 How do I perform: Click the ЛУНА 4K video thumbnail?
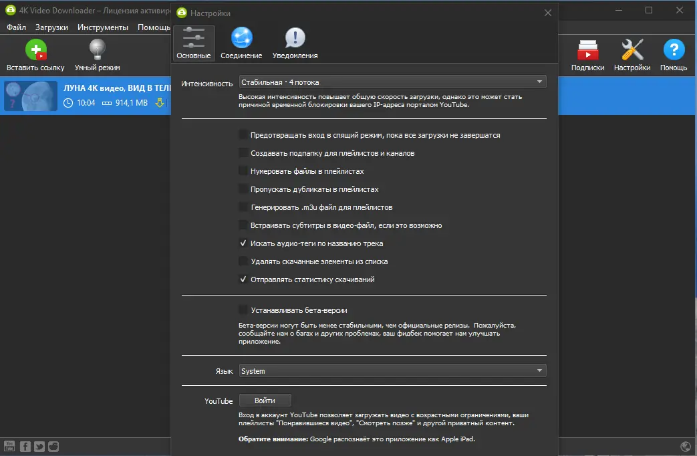pyautogui.click(x=31, y=96)
